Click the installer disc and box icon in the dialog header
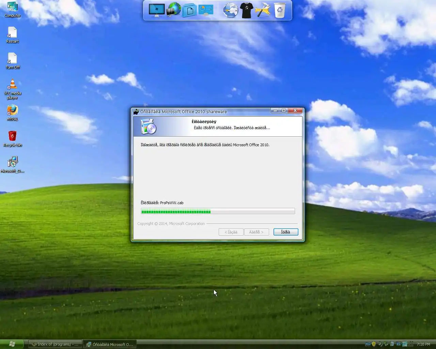 click(x=149, y=126)
